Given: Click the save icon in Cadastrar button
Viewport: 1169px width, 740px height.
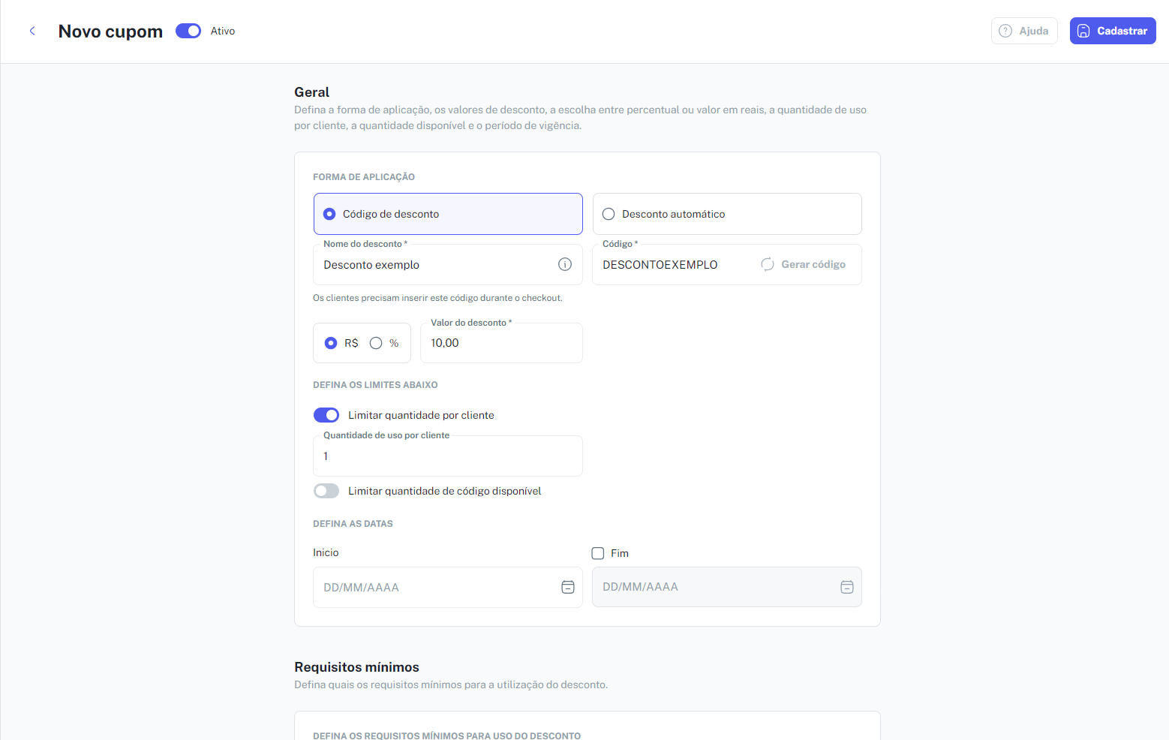Looking at the screenshot, I should [x=1083, y=31].
